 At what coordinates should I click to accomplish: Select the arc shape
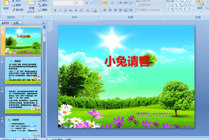[x=176, y=9]
